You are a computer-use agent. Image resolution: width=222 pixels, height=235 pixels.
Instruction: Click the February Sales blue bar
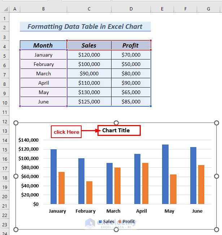pyautogui.click(x=81, y=181)
